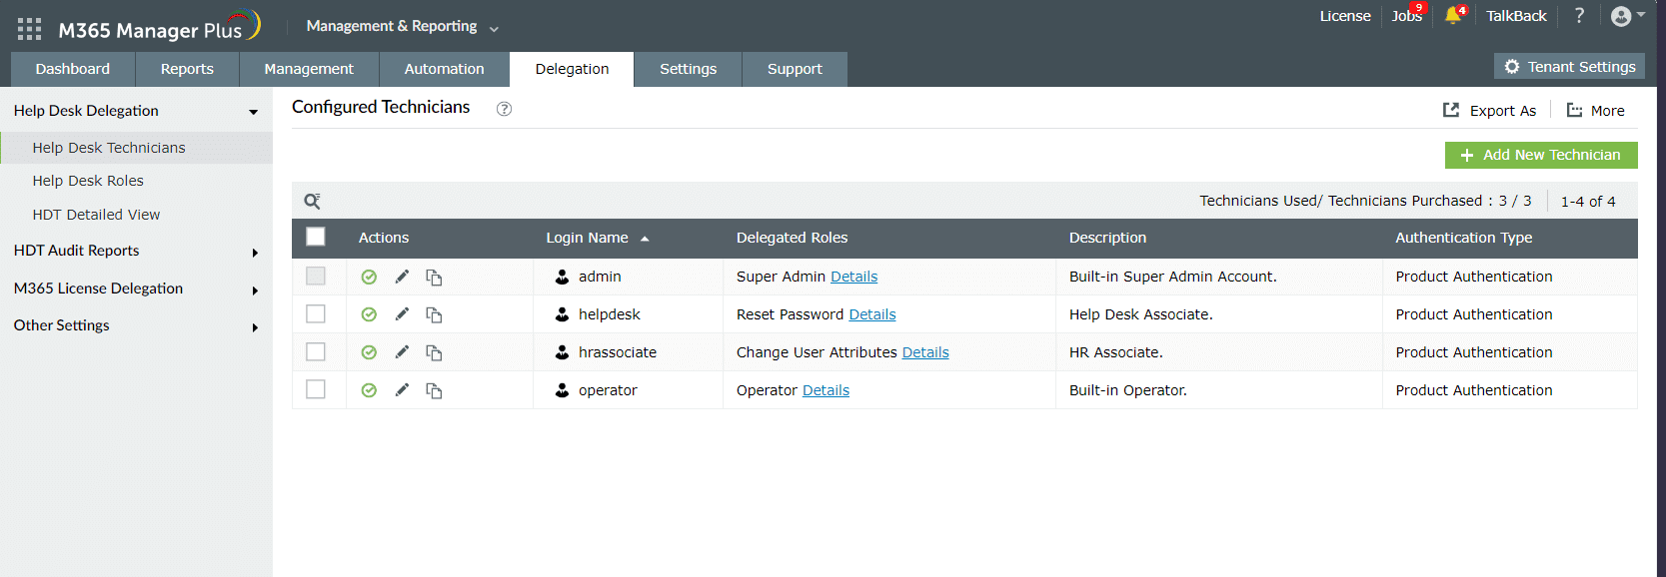Image resolution: width=1666 pixels, height=577 pixels.
Task: Open Management & Reporting dropdown
Action: pos(402,26)
